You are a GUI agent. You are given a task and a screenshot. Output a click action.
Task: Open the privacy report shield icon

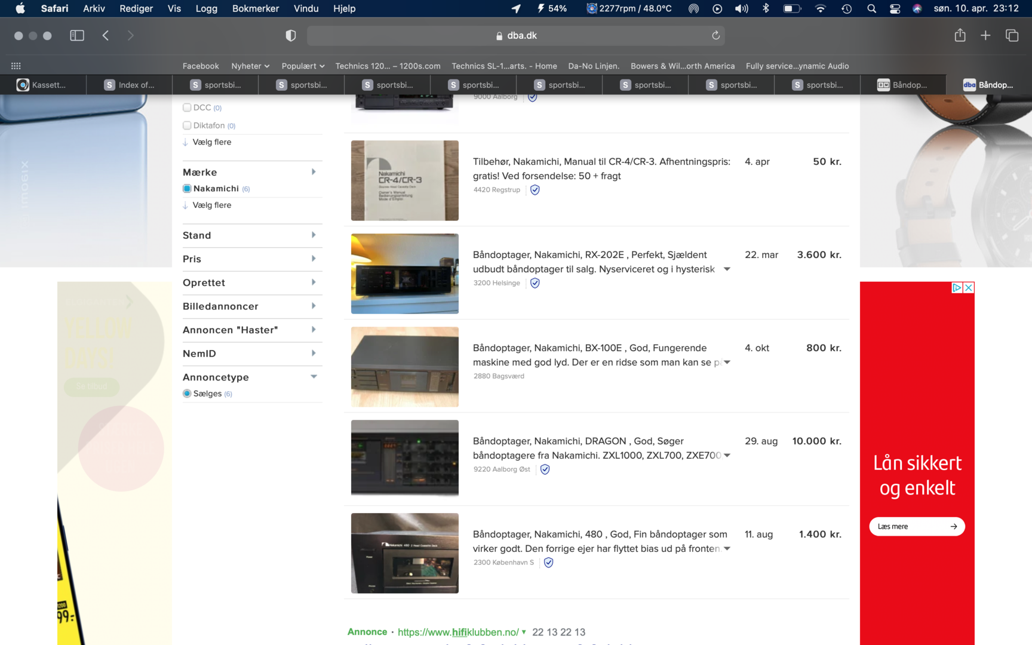291,36
